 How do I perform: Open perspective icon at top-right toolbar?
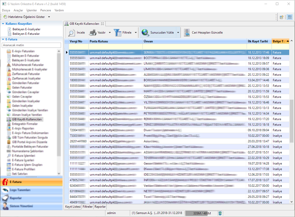pos(282,17)
